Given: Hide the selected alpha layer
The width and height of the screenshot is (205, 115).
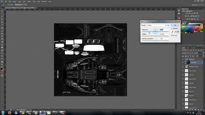Looking at the screenshot, I should 183,63.
